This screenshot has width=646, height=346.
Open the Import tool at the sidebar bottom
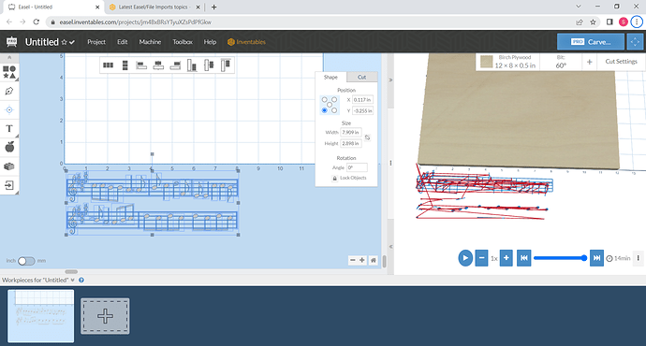pyautogui.click(x=9, y=185)
